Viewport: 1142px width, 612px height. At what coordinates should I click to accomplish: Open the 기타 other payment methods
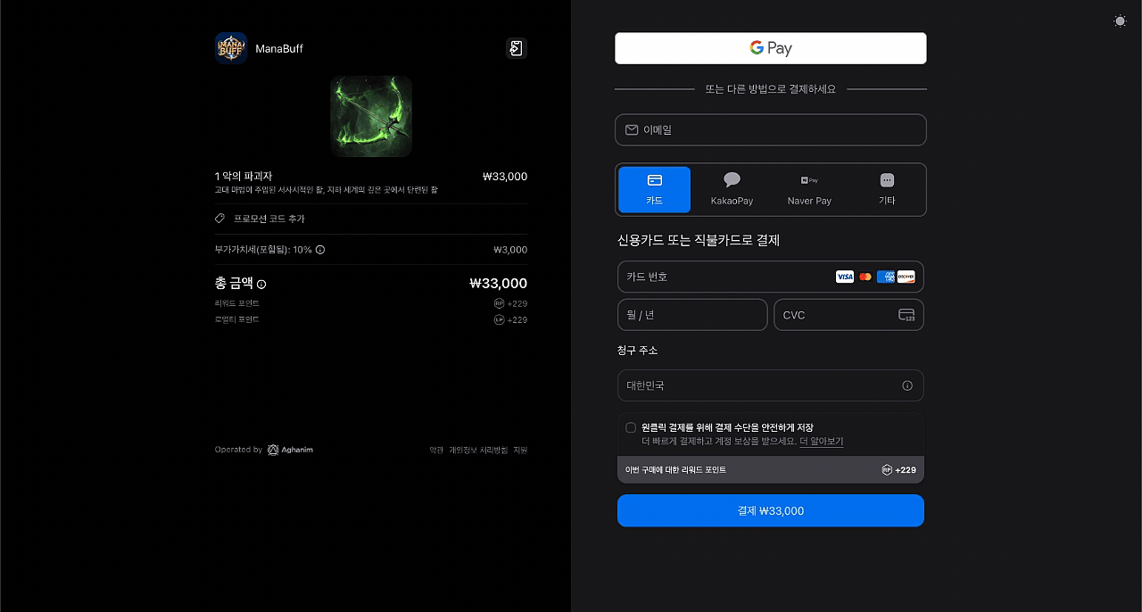pyautogui.click(x=887, y=189)
